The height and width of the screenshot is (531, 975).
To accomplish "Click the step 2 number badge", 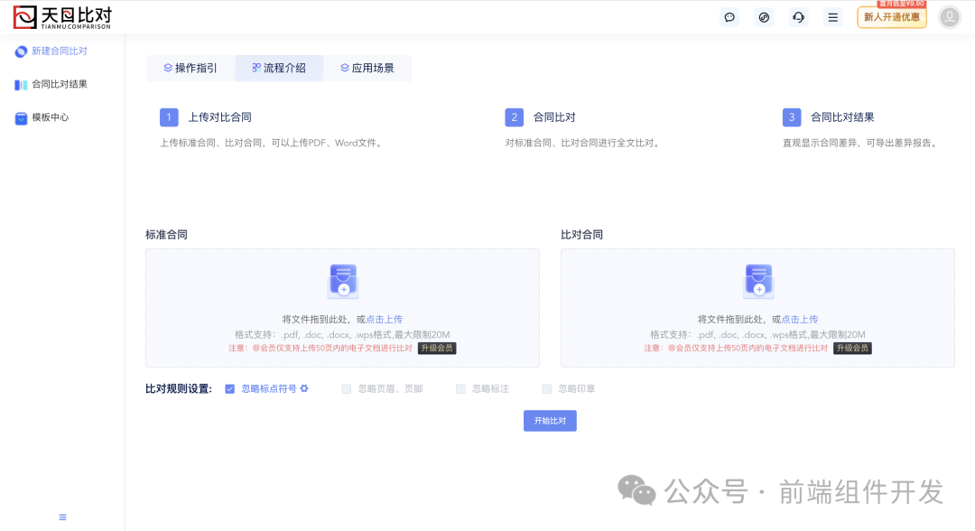I will pos(515,116).
